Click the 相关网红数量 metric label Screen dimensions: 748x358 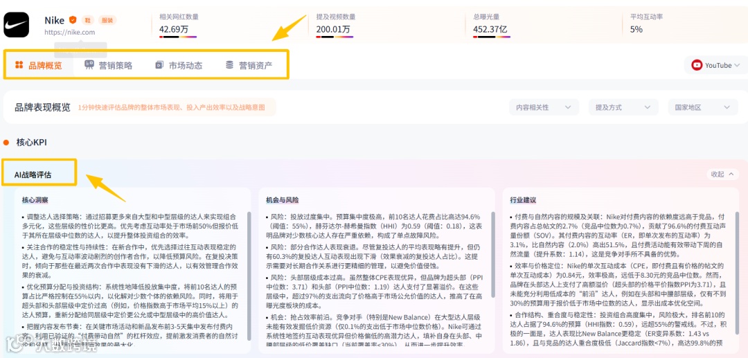pyautogui.click(x=179, y=17)
